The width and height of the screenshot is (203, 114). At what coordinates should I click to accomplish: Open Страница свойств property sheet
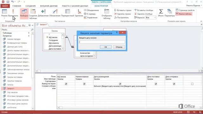coord(185,10)
